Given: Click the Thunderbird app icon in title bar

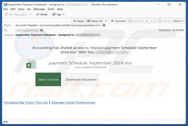Looking at the screenshot, I should (5, 5).
